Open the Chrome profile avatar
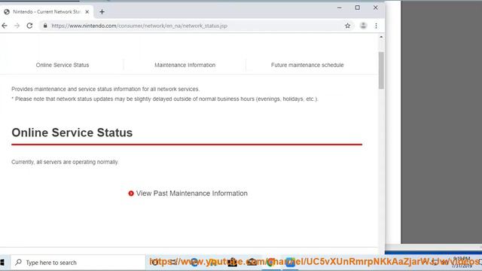Viewport: 482px width, 271px height. [x=363, y=26]
